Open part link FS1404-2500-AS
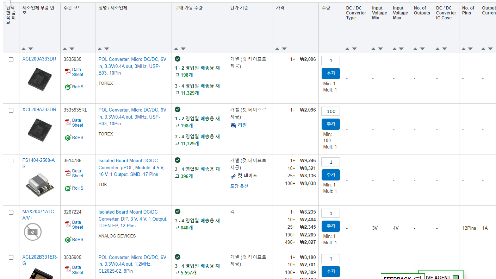This screenshot has height=279, width=496. tap(39, 163)
